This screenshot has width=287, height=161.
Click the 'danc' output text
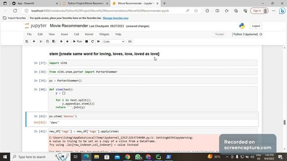(54, 123)
